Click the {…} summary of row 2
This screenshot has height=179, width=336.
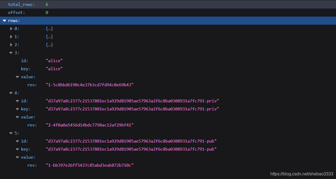click(x=49, y=45)
